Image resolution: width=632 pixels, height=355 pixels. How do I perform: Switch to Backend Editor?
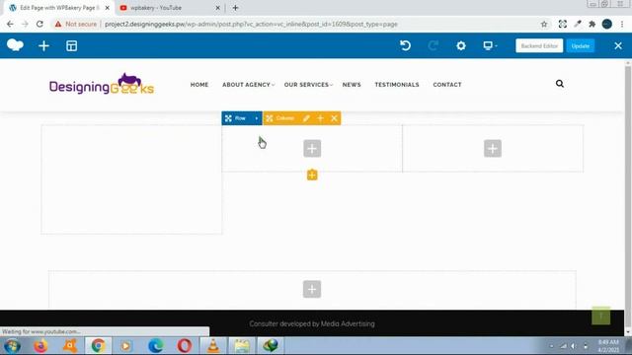539,46
